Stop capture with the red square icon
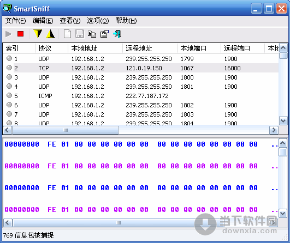 [x=21, y=34]
